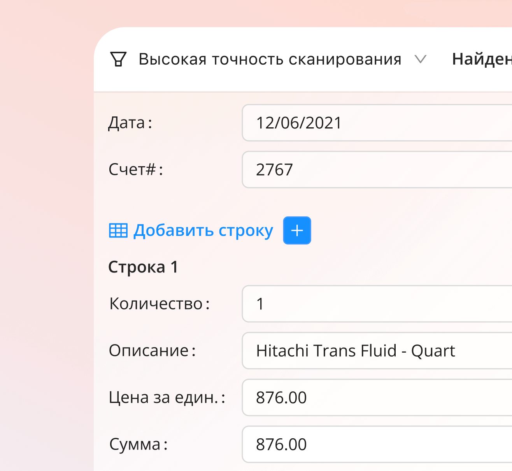Click the blue plus button

click(297, 230)
